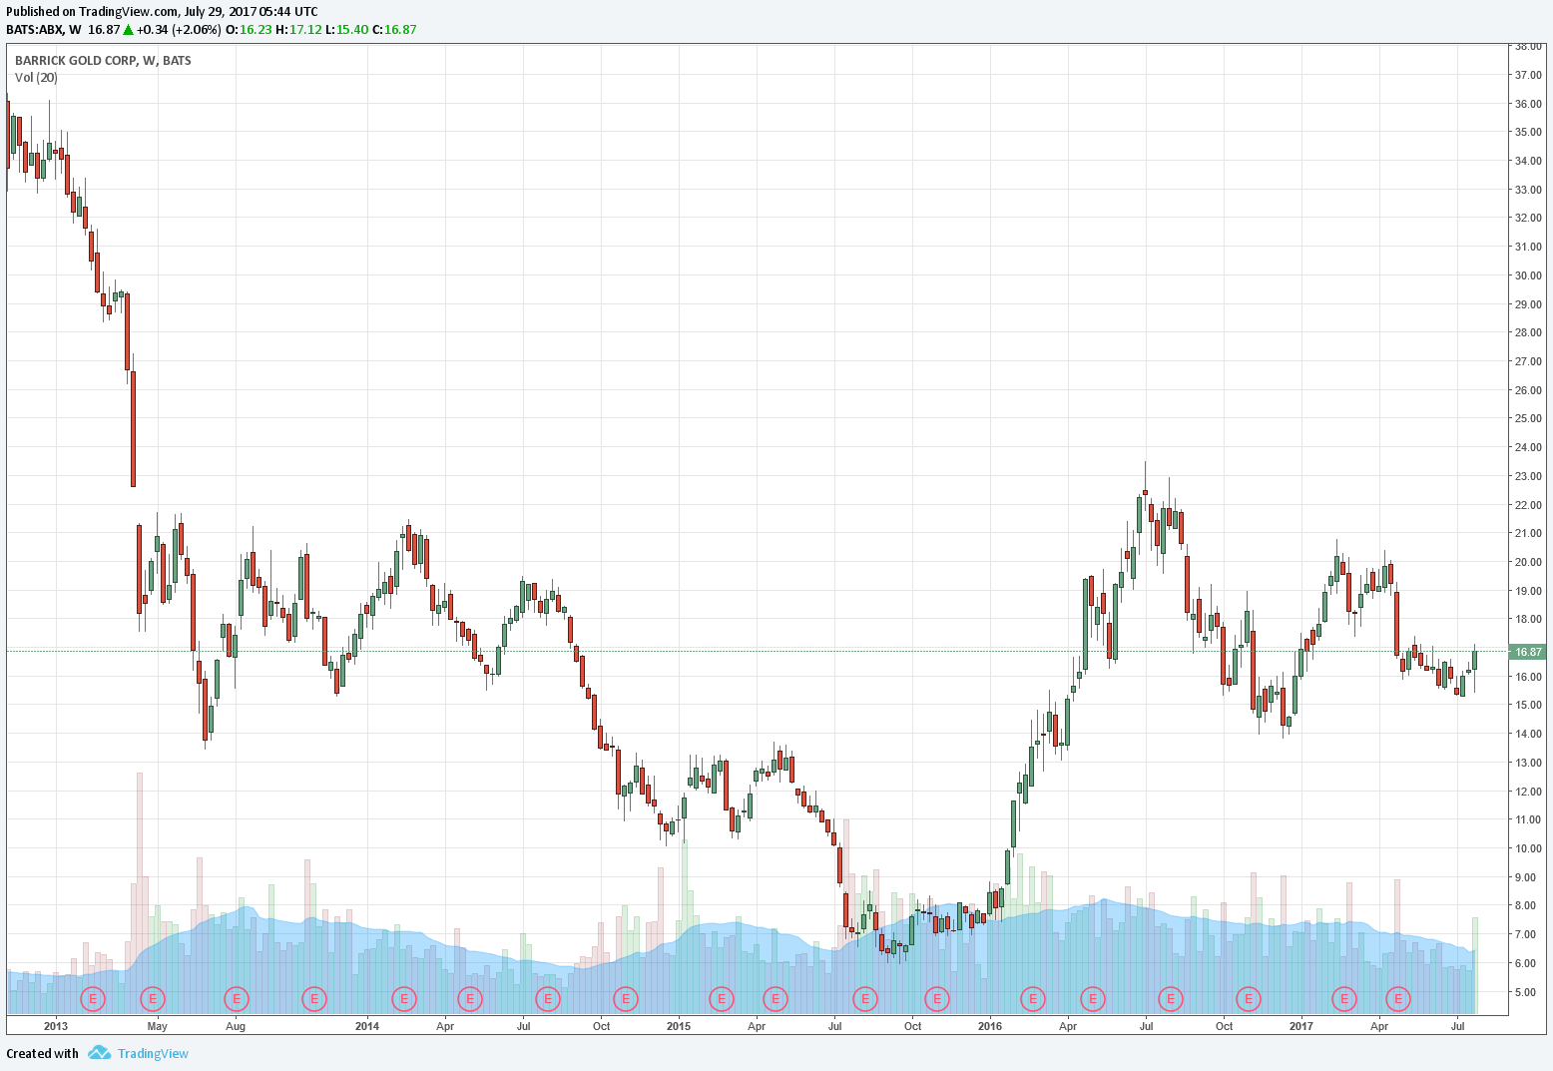Viewport: 1553px width, 1071px height.
Task: Open the TradingView link at the bottom
Action: pos(153,1053)
